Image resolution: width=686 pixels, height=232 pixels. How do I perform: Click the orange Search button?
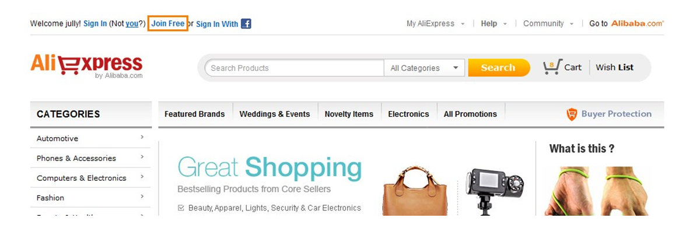499,67
